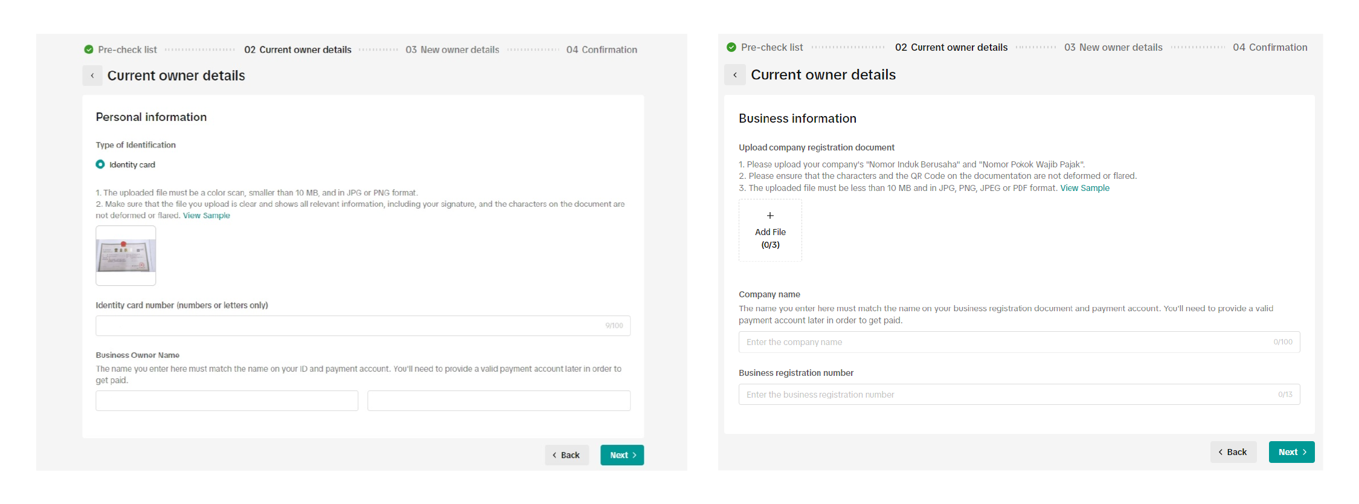This screenshot has height=504, width=1359.
Task: Click plus icon to add company file
Action: (x=770, y=216)
